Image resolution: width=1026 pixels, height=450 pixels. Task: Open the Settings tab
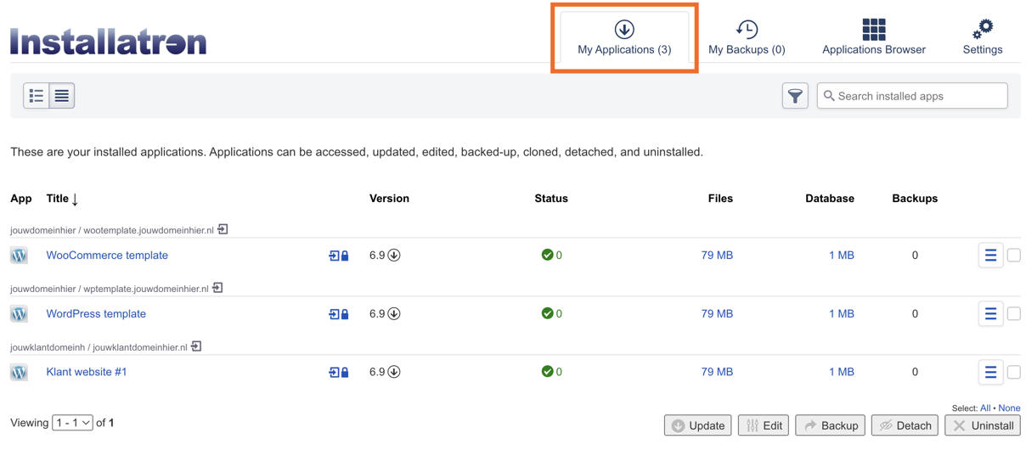pyautogui.click(x=983, y=38)
